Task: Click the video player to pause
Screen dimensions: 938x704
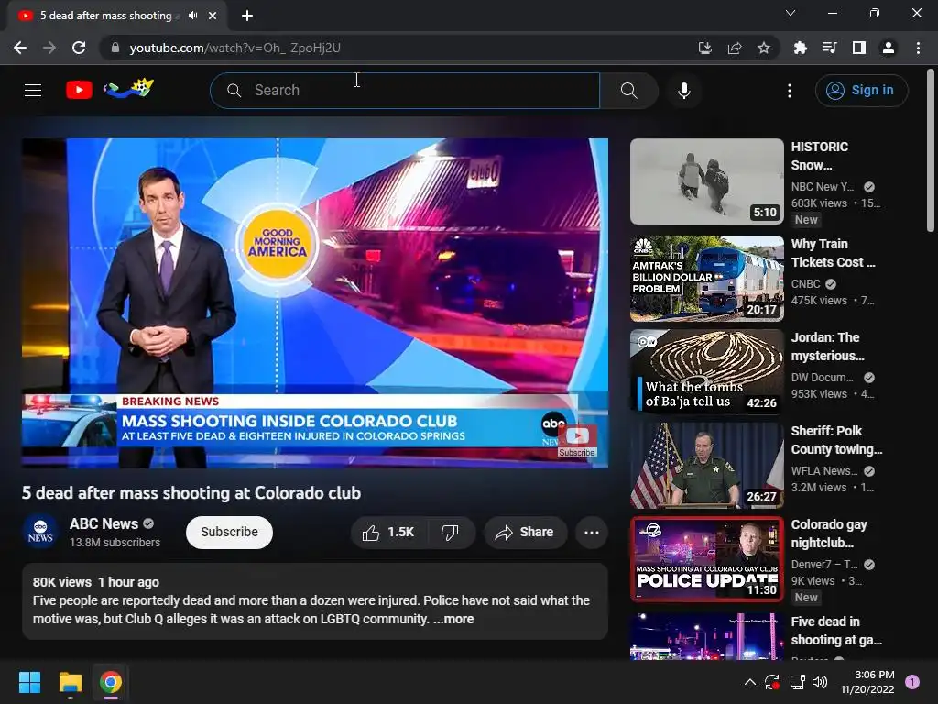Action: 315,302
